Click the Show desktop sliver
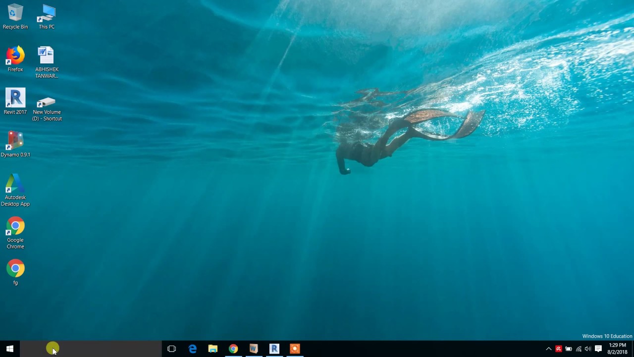 click(633, 349)
